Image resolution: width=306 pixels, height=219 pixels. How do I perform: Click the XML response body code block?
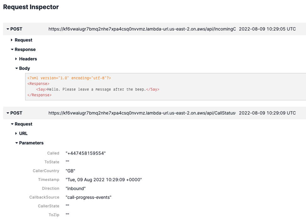click(166, 87)
